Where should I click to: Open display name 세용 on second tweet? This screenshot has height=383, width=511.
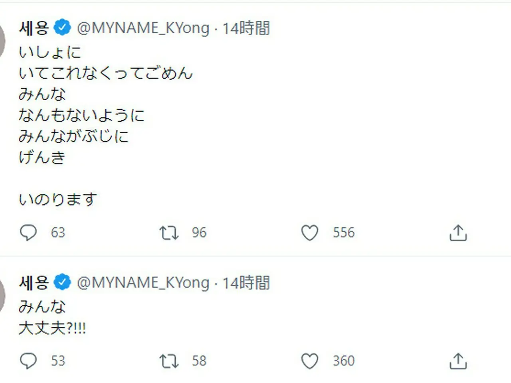pyautogui.click(x=34, y=282)
